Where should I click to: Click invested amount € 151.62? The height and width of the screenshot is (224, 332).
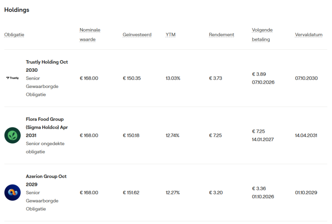pos(131,192)
